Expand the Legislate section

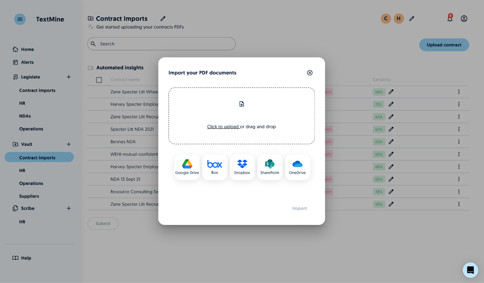tap(69, 77)
